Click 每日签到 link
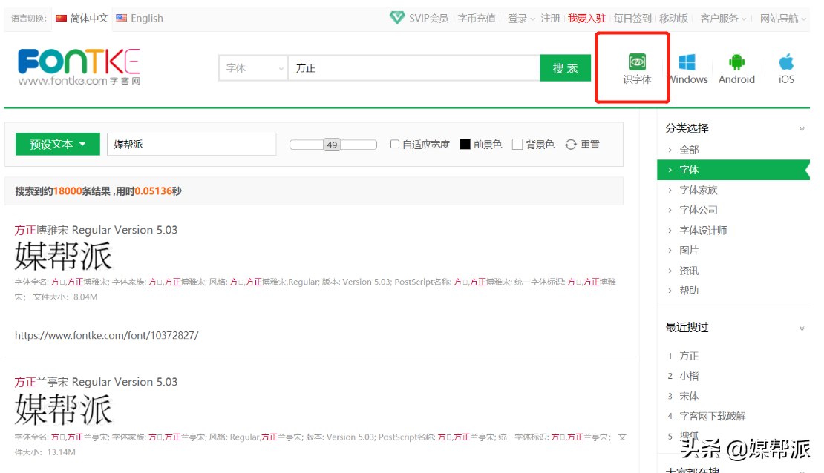 point(632,19)
